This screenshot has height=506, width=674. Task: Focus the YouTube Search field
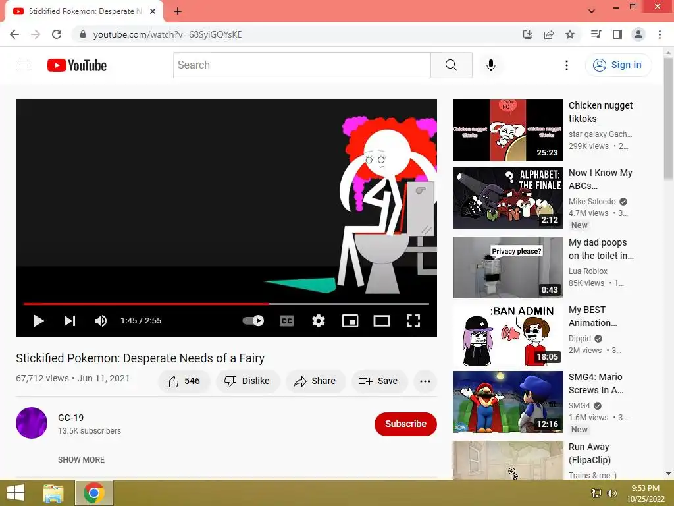tap(301, 65)
